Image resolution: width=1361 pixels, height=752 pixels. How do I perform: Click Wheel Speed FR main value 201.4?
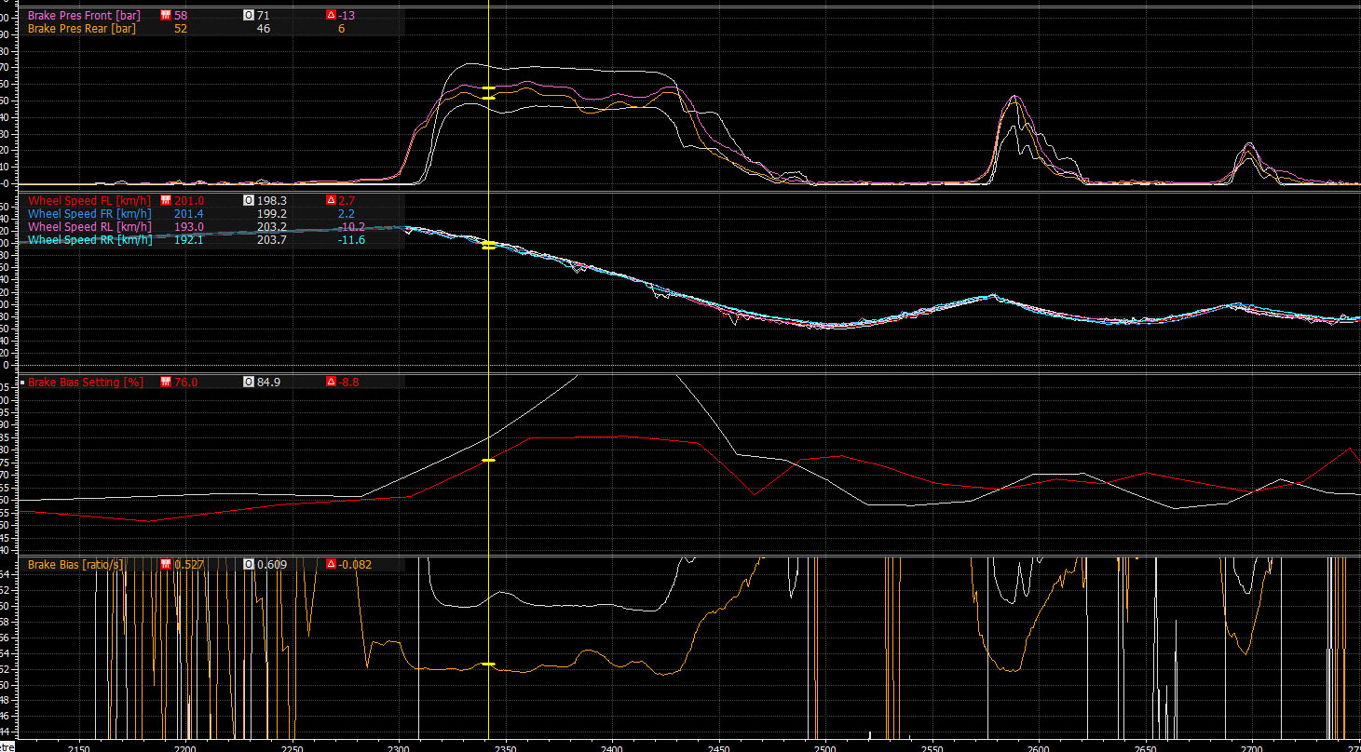189,213
